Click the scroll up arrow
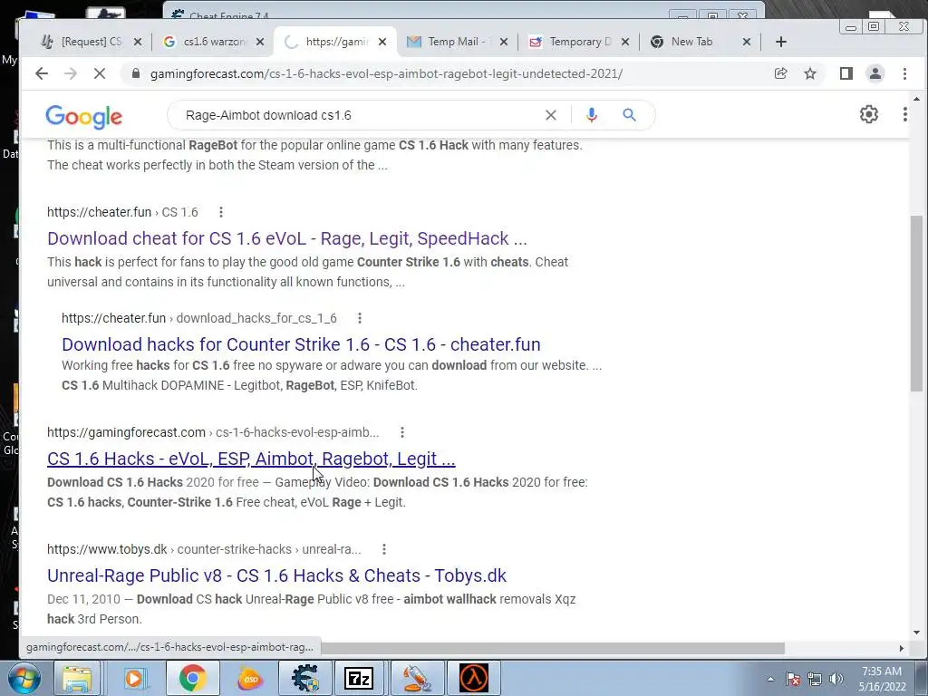Screen dimensions: 928x696 tap(916, 99)
